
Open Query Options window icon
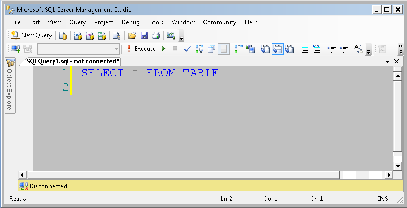211,49
